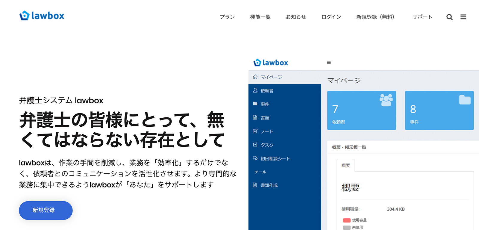Image resolution: width=479 pixels, height=230 pixels.
Task: Click the 弁護士システム lawbox subtitle
Action: point(61,100)
